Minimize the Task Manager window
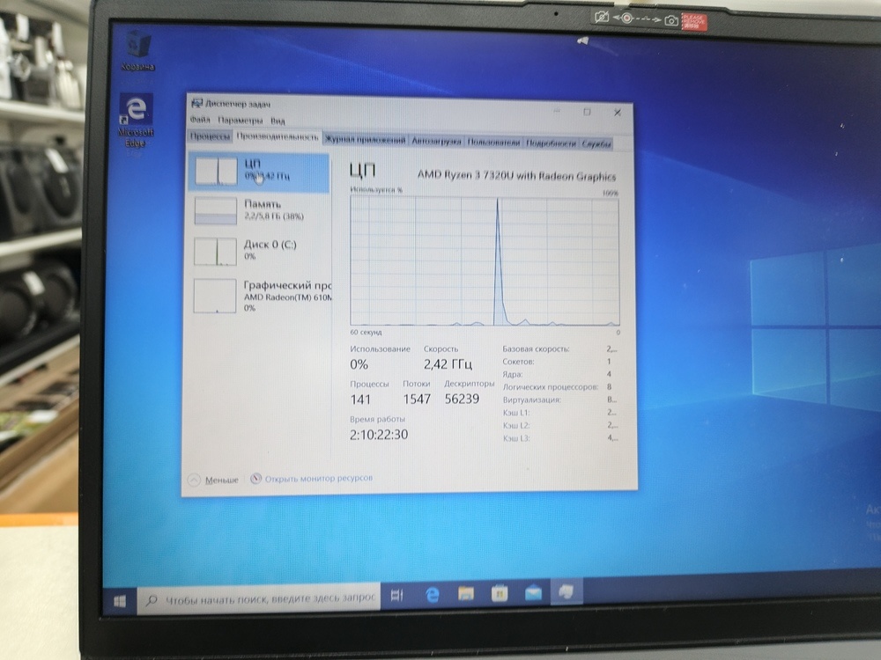The height and width of the screenshot is (660, 881). point(557,111)
